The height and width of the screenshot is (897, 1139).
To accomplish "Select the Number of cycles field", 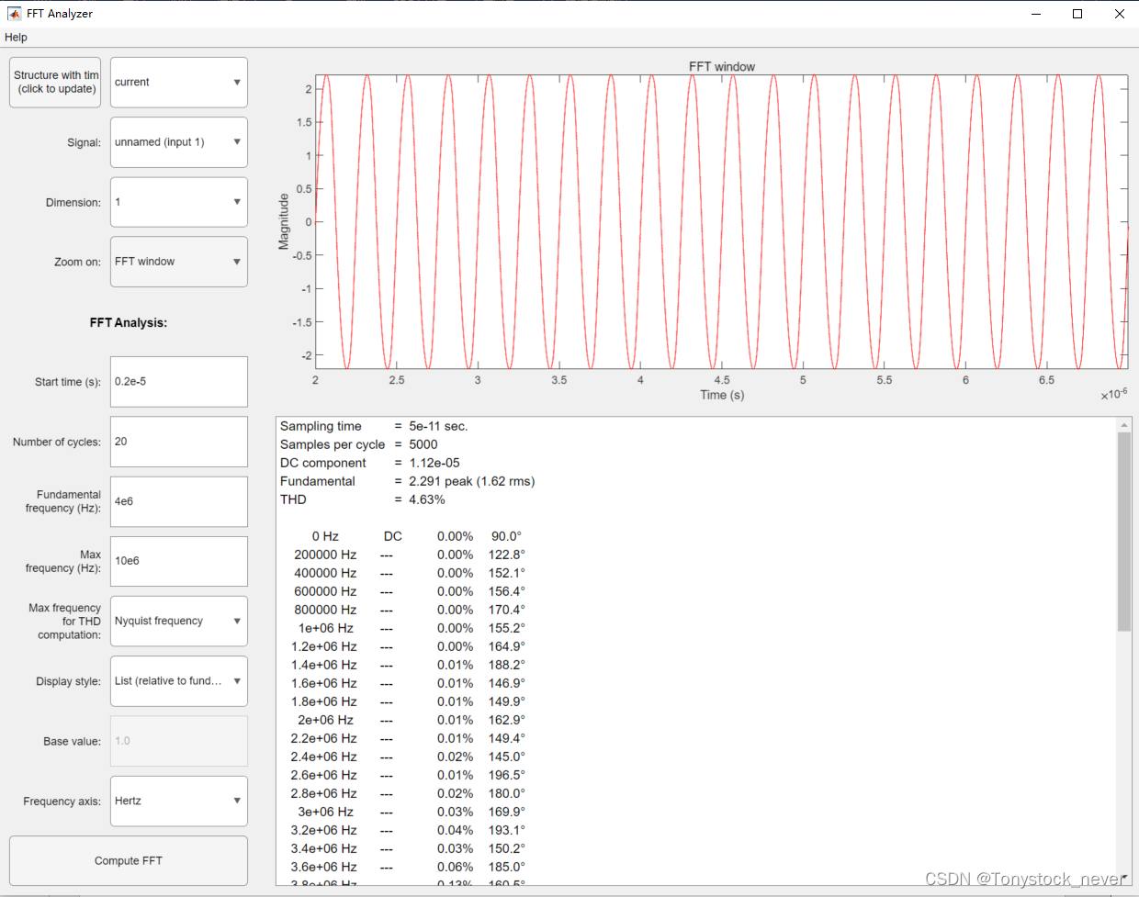I will [178, 442].
